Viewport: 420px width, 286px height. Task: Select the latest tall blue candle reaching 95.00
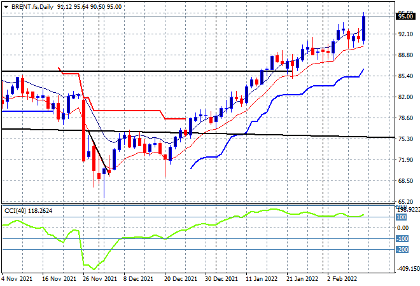pos(364,29)
